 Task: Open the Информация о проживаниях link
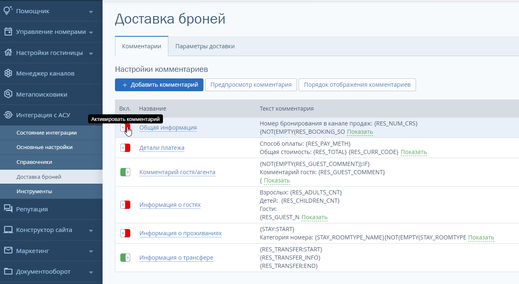[x=180, y=233]
